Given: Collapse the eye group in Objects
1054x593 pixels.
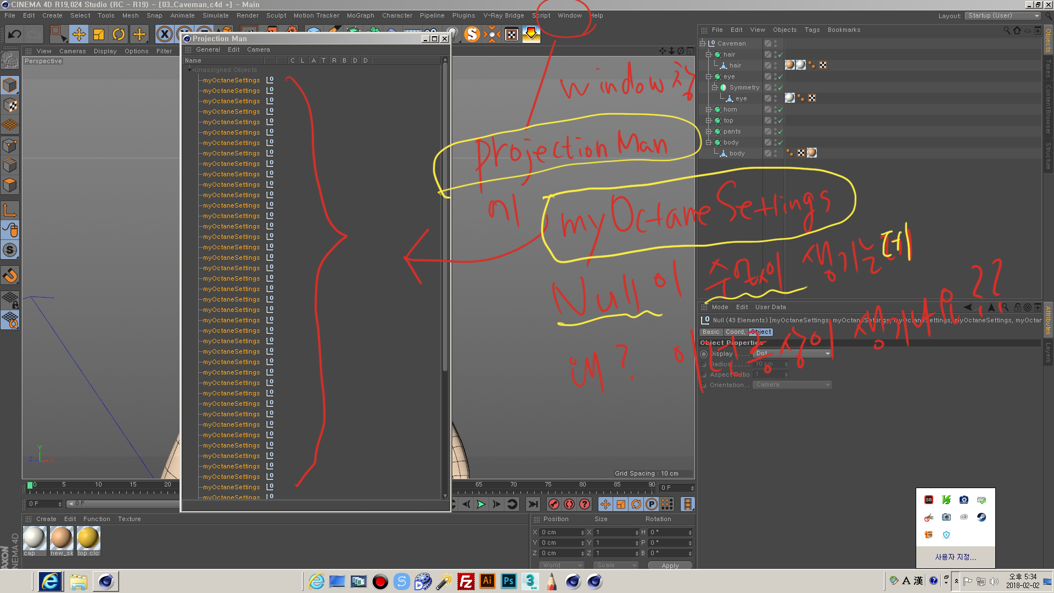Looking at the screenshot, I should pos(708,76).
